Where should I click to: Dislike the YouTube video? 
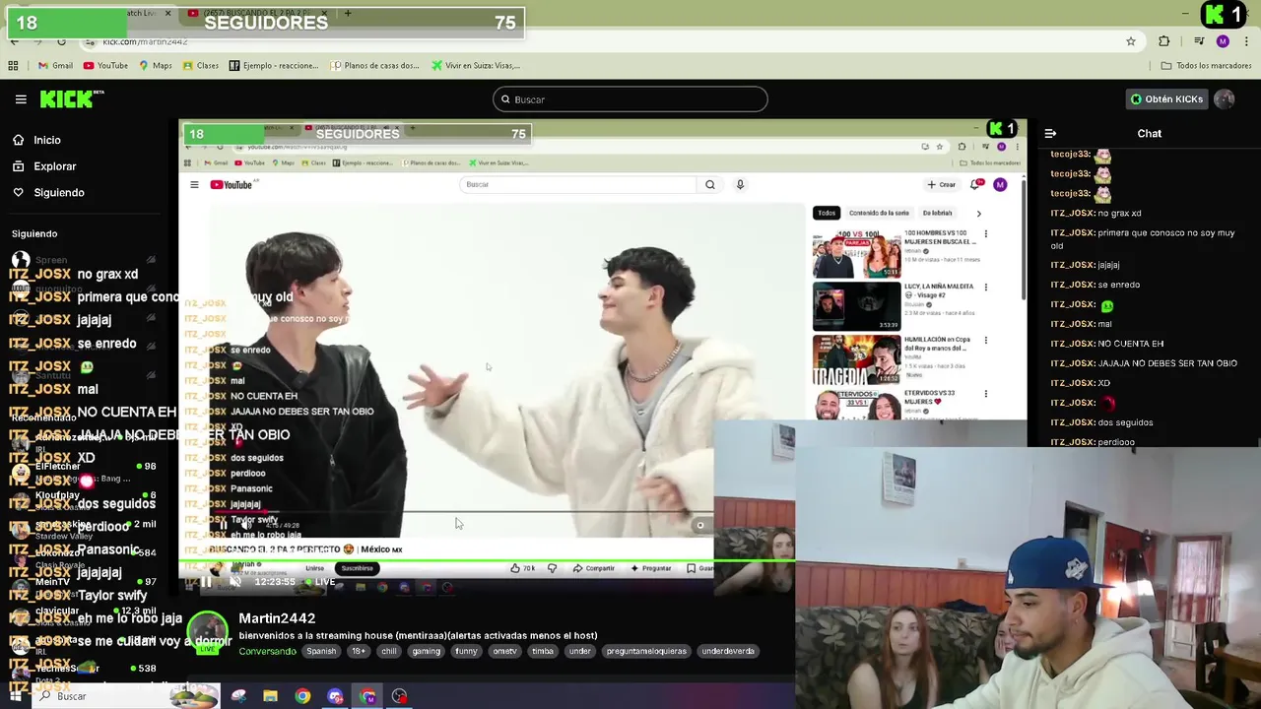click(552, 568)
